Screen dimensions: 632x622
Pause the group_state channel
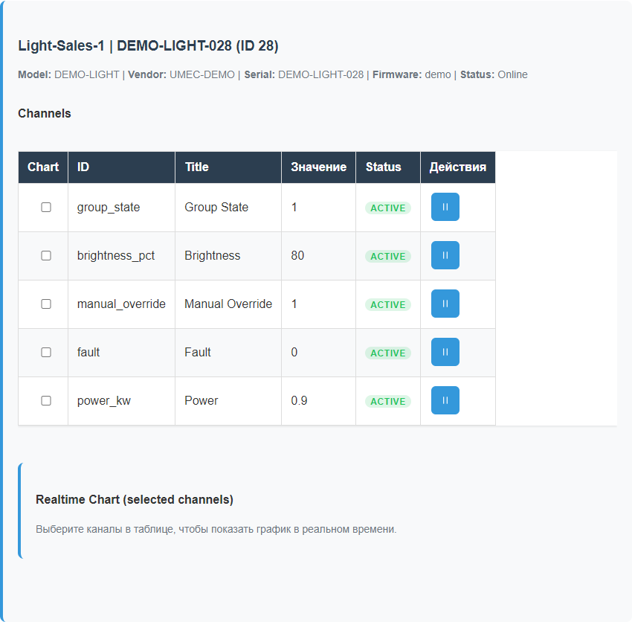click(x=445, y=207)
